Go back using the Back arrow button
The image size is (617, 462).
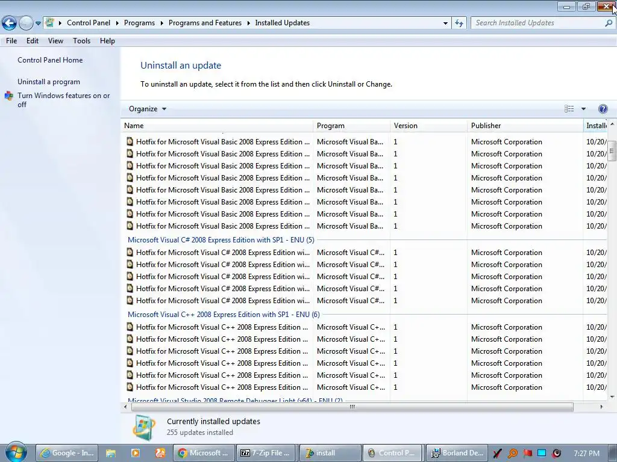point(10,23)
